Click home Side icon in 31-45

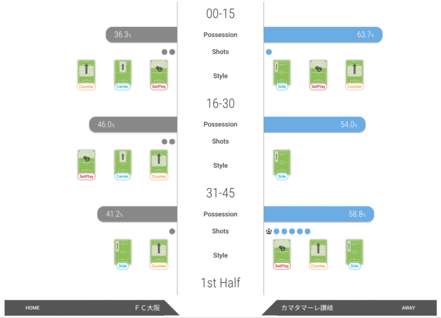tap(122, 254)
